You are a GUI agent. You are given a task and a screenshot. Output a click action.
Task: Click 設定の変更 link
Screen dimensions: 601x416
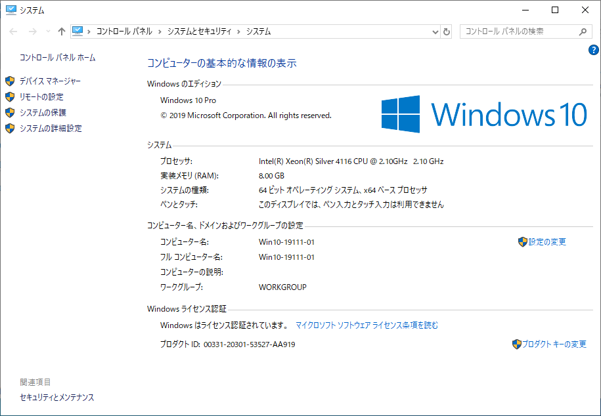pos(547,242)
